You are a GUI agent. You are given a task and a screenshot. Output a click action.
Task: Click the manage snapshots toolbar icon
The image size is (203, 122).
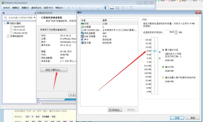click(99, 8)
